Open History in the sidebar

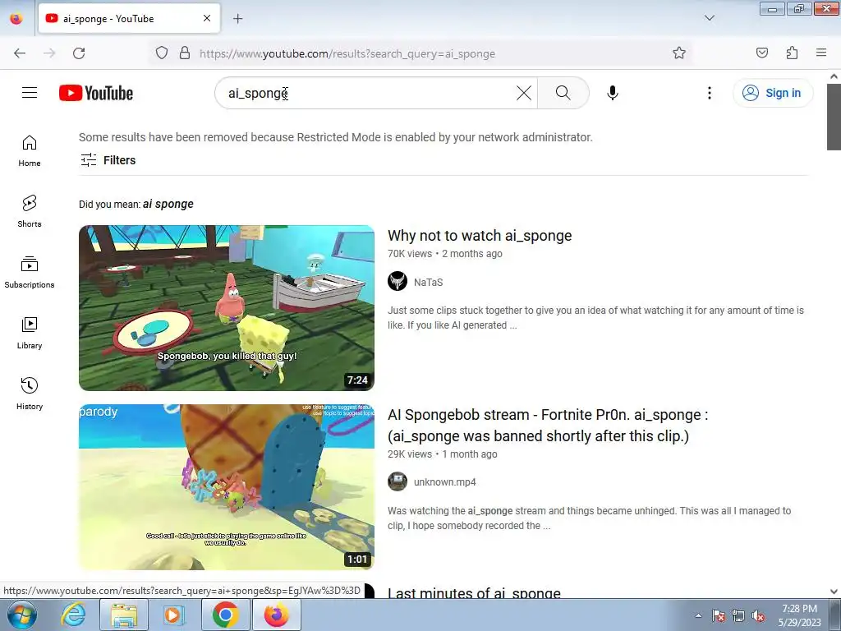point(30,394)
